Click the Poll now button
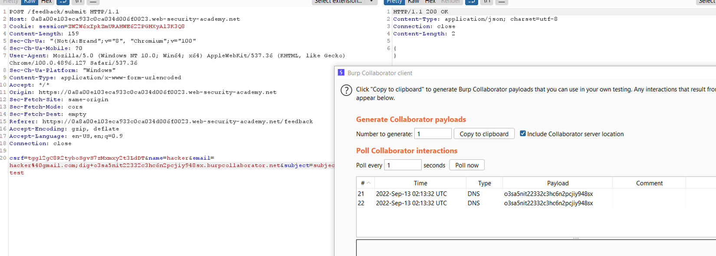The width and height of the screenshot is (716, 256). tap(467, 165)
